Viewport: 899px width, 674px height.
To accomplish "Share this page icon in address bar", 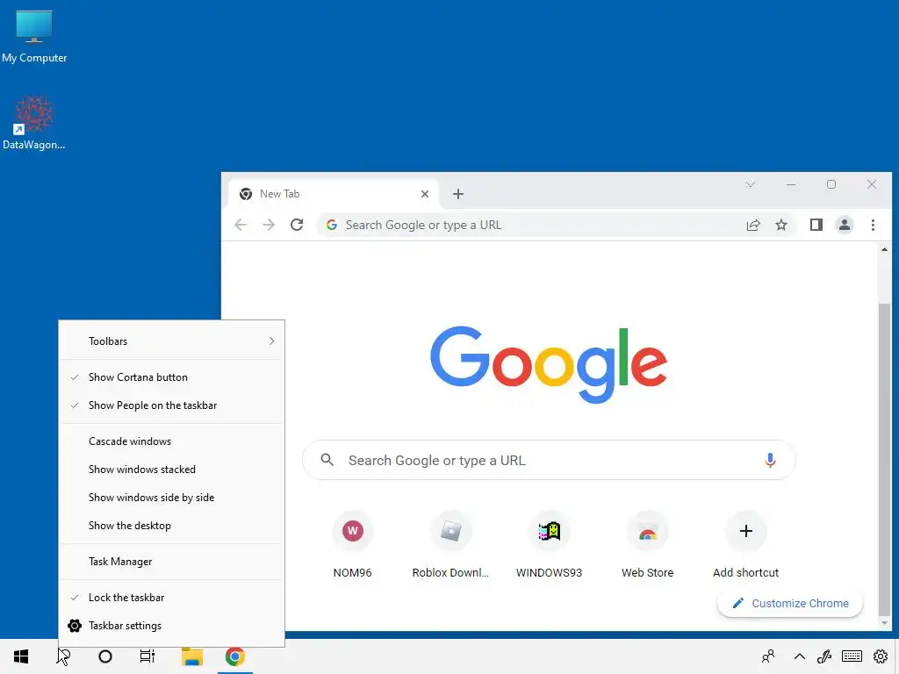I will [753, 225].
